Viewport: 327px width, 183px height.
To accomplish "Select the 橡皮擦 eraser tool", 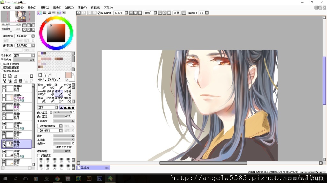I will click(x=50, y=93).
